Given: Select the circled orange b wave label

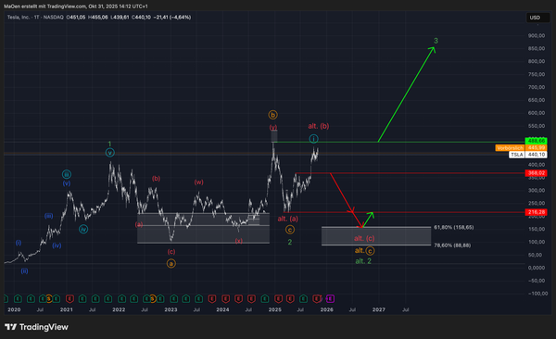Looking at the screenshot, I should pyautogui.click(x=272, y=115).
